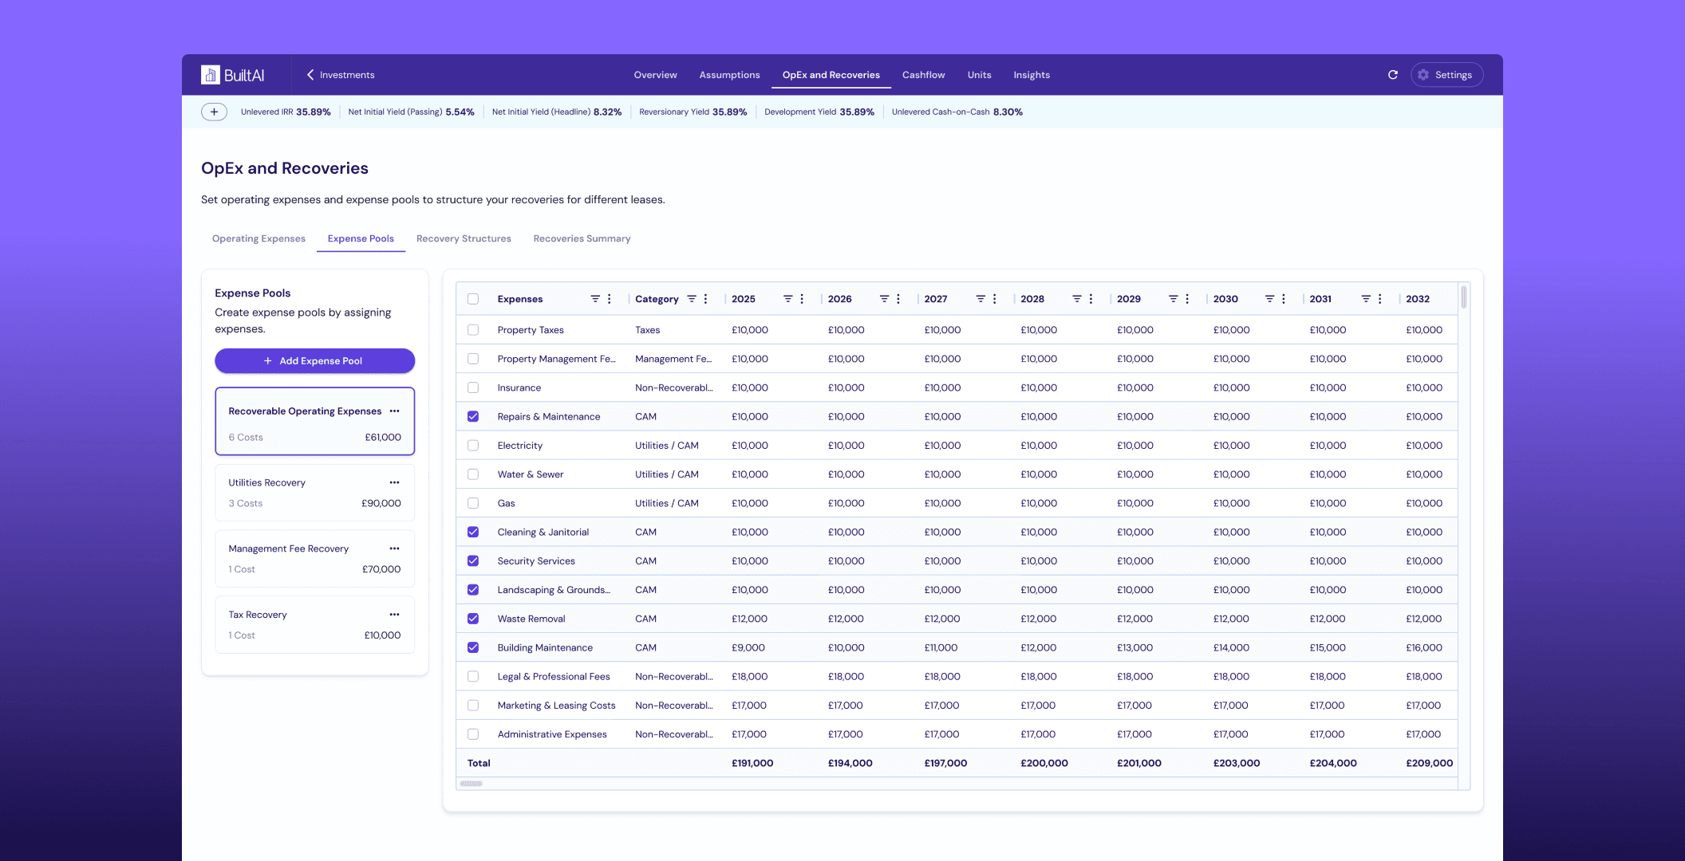The width and height of the screenshot is (1685, 861).
Task: Click filter icon in 2030 column header
Action: (x=1269, y=299)
